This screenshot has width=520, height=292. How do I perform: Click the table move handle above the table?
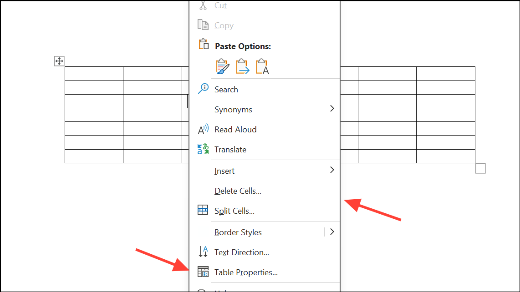point(59,60)
